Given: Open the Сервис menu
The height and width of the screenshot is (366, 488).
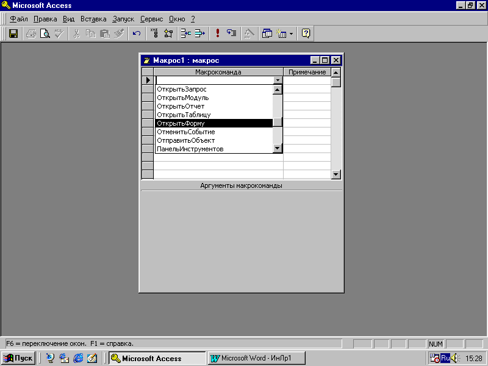Looking at the screenshot, I should coord(151,19).
